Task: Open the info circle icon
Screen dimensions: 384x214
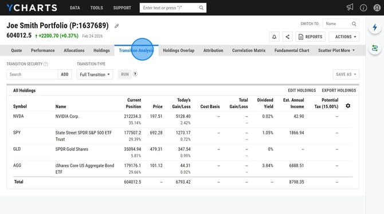Action: pyautogui.click(x=363, y=8)
